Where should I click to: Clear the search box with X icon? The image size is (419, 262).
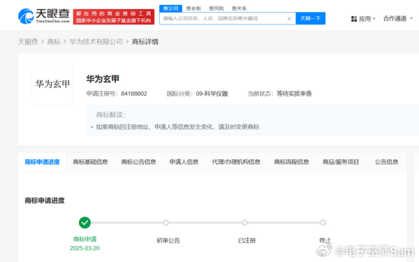tap(289, 18)
